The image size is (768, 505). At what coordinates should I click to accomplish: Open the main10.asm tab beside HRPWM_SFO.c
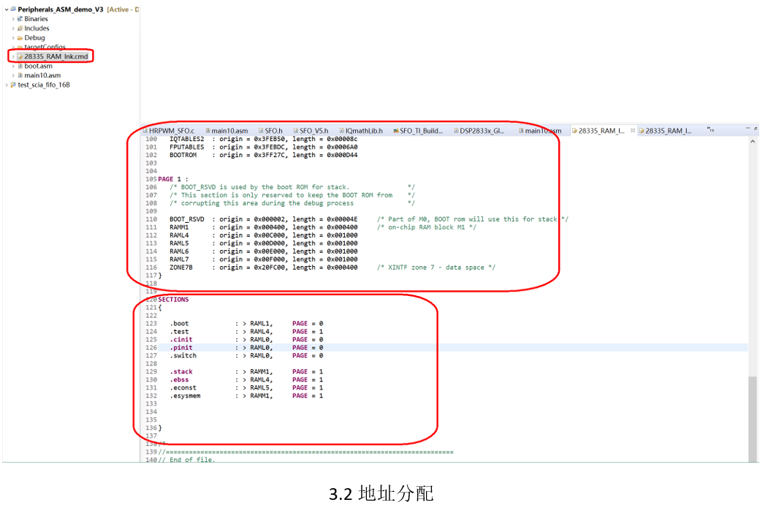coord(227,131)
